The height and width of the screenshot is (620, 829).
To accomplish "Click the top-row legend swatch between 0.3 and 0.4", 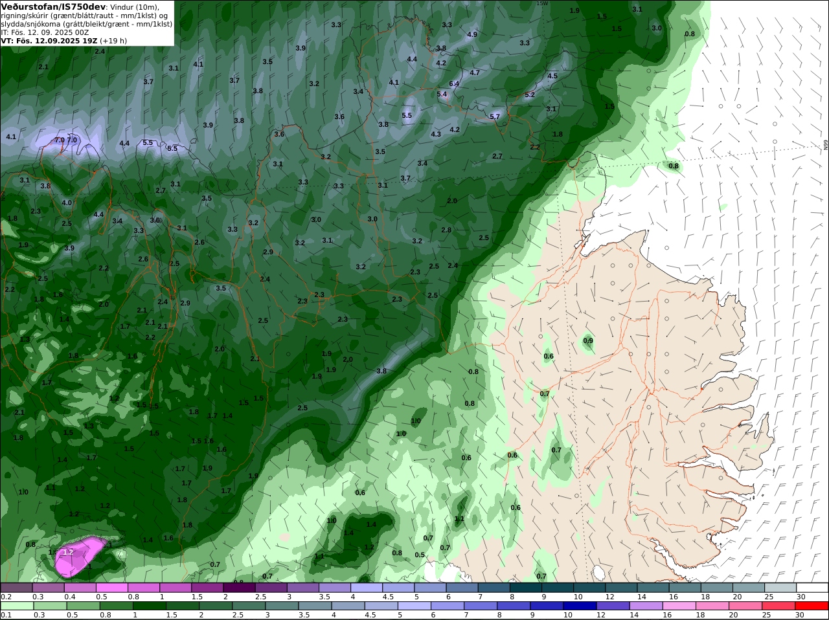I will coord(49,588).
